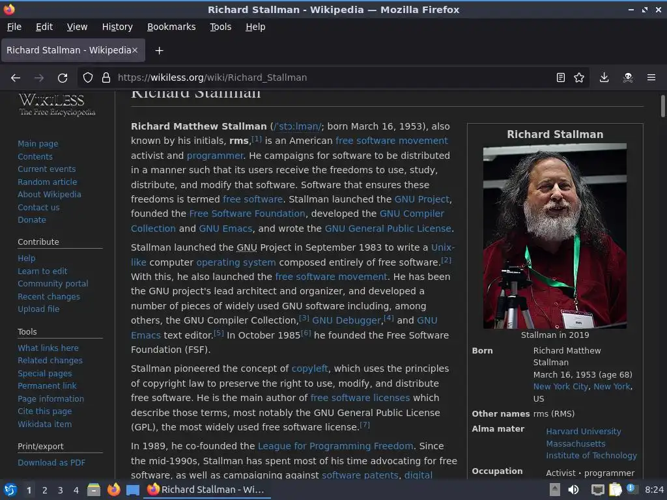
Task: Show site security padlock info
Action: click(106, 77)
